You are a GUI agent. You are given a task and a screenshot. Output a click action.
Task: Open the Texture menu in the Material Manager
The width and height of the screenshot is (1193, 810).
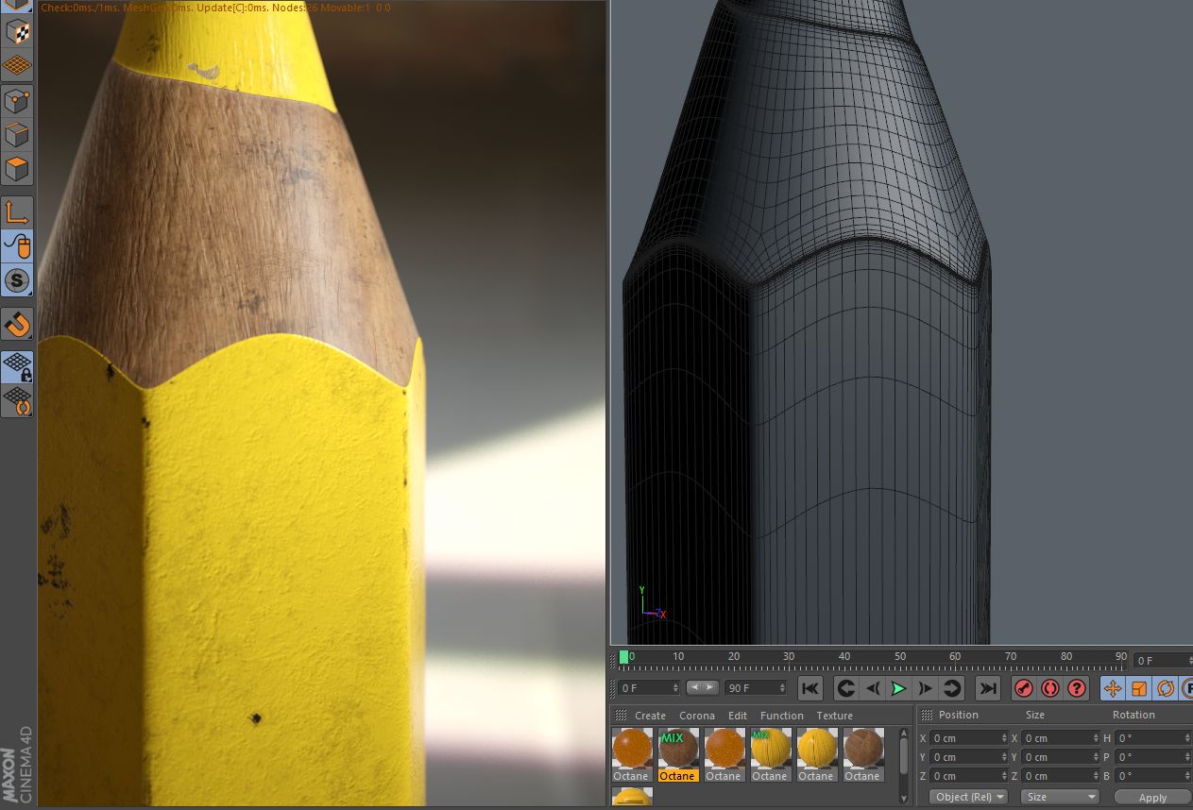(833, 716)
